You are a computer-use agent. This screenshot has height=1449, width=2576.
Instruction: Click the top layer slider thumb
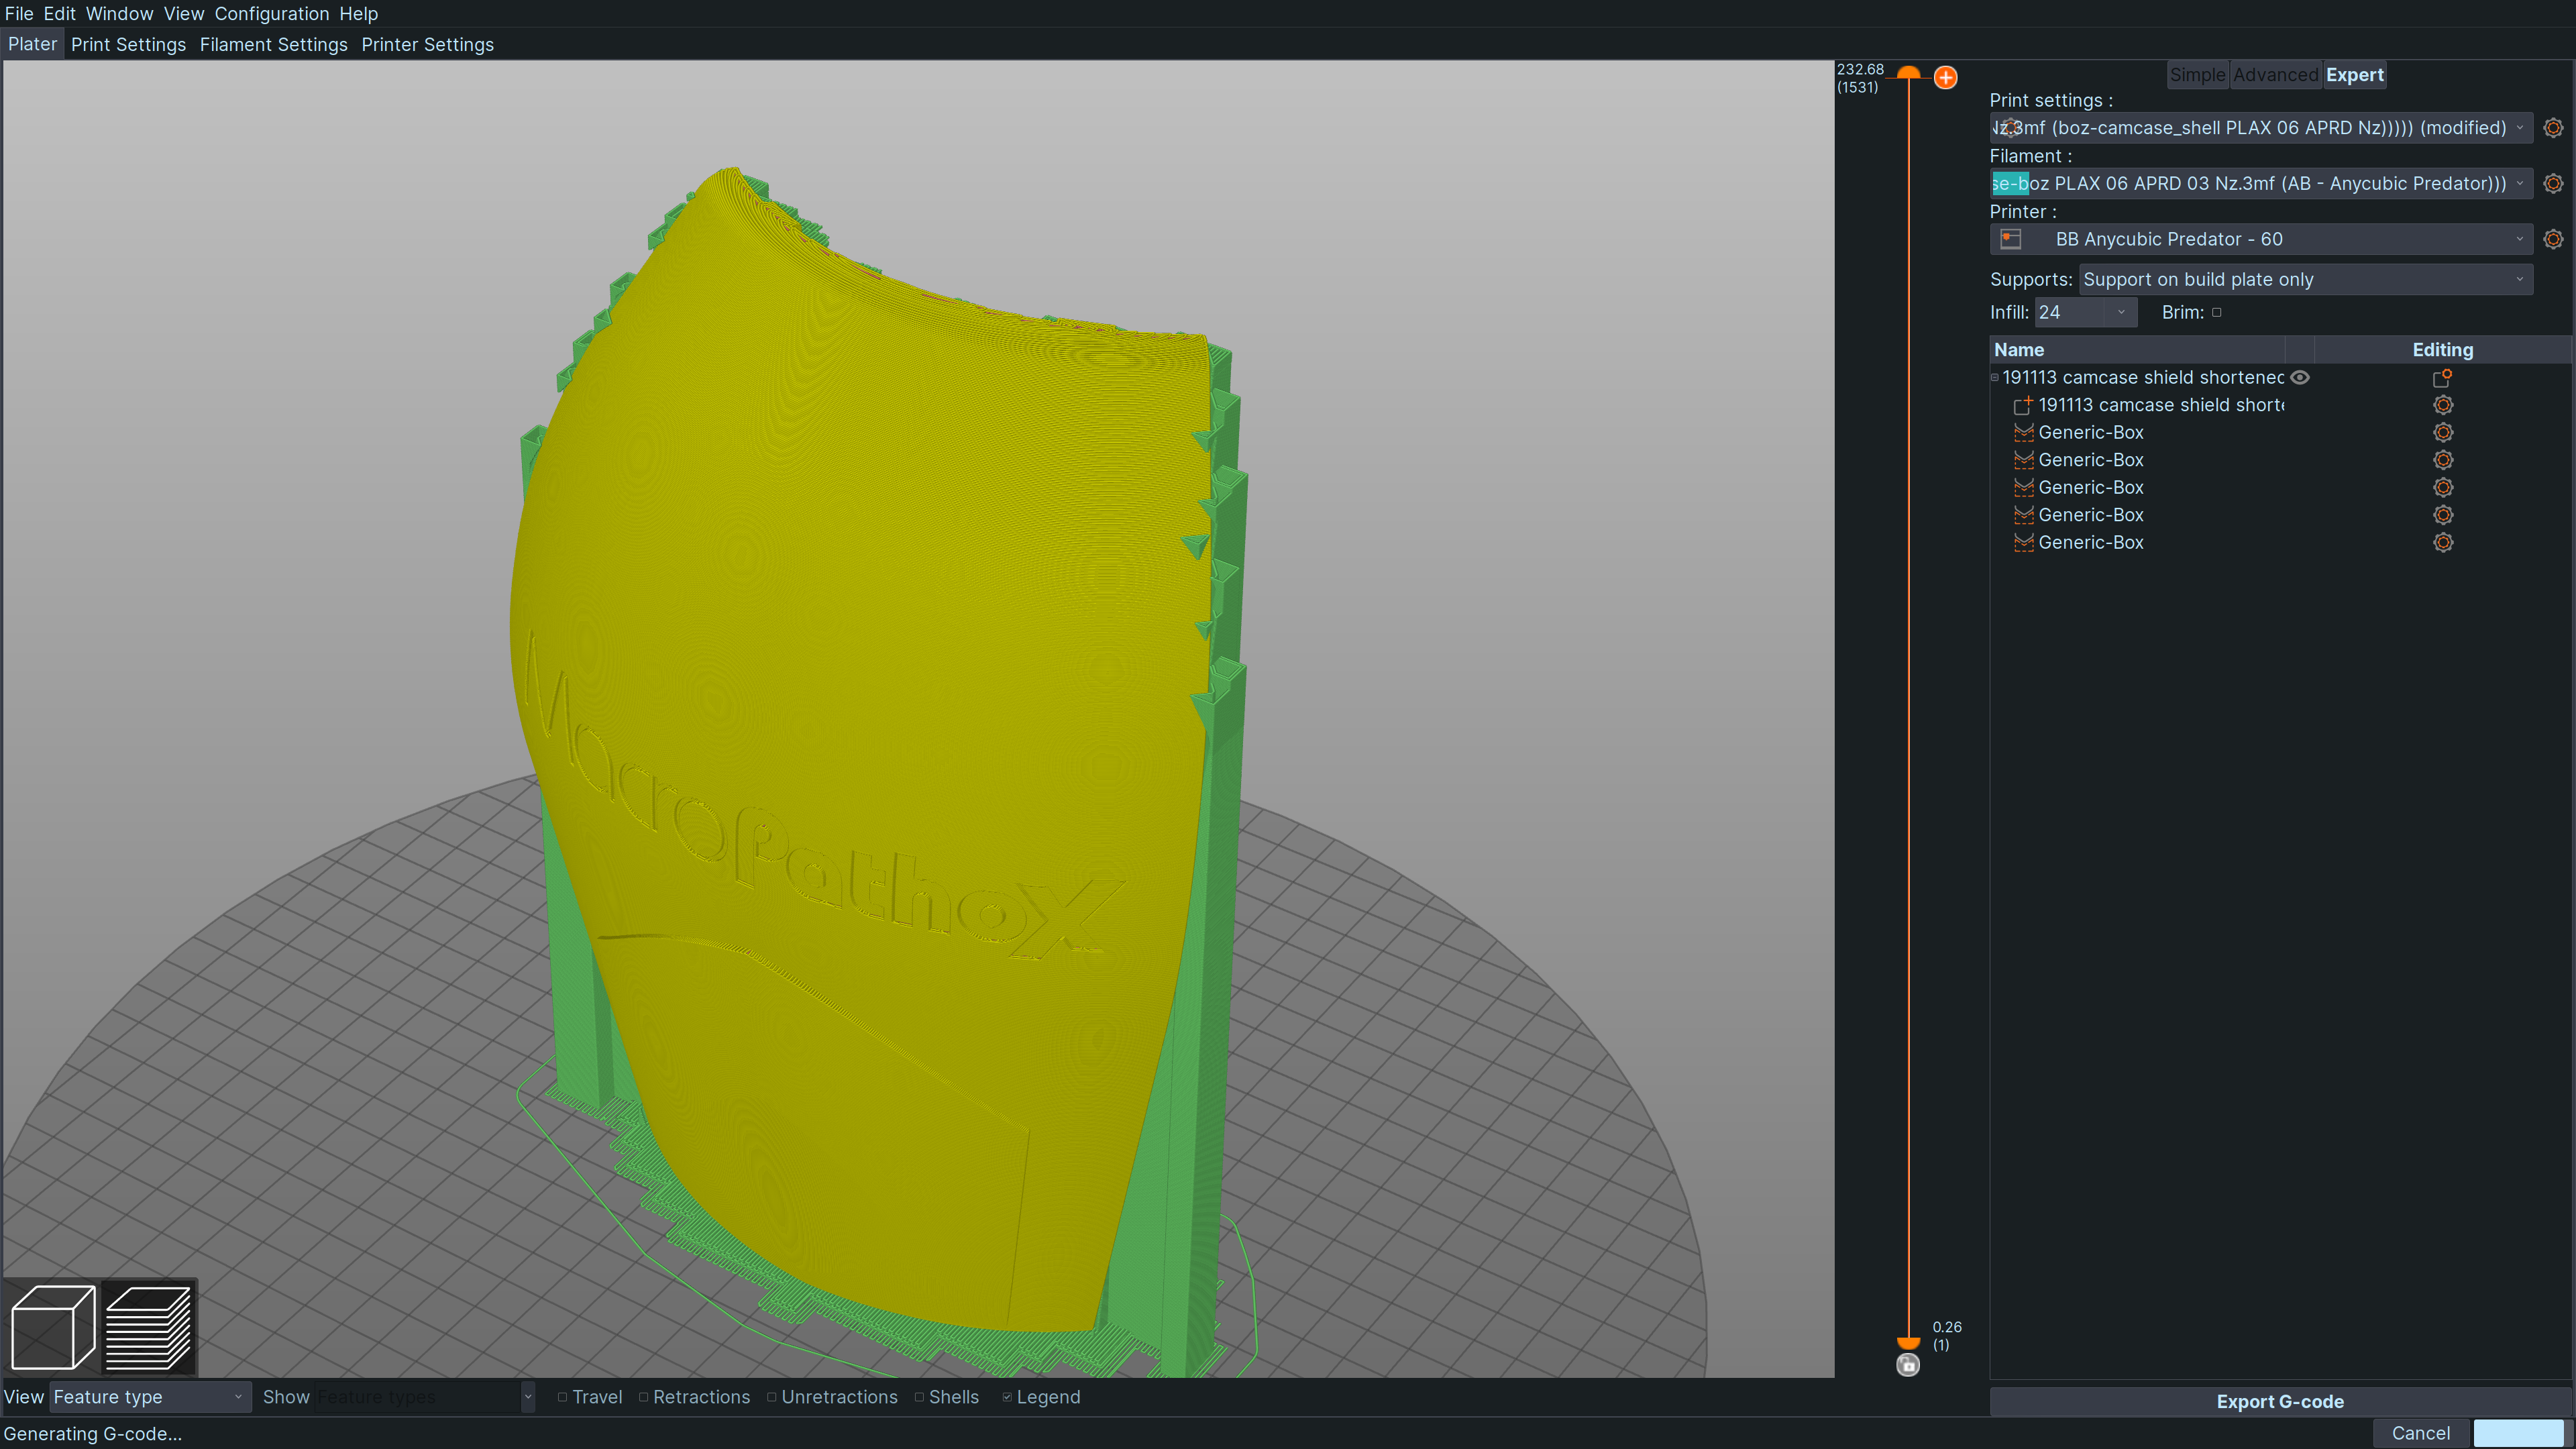(x=1908, y=73)
